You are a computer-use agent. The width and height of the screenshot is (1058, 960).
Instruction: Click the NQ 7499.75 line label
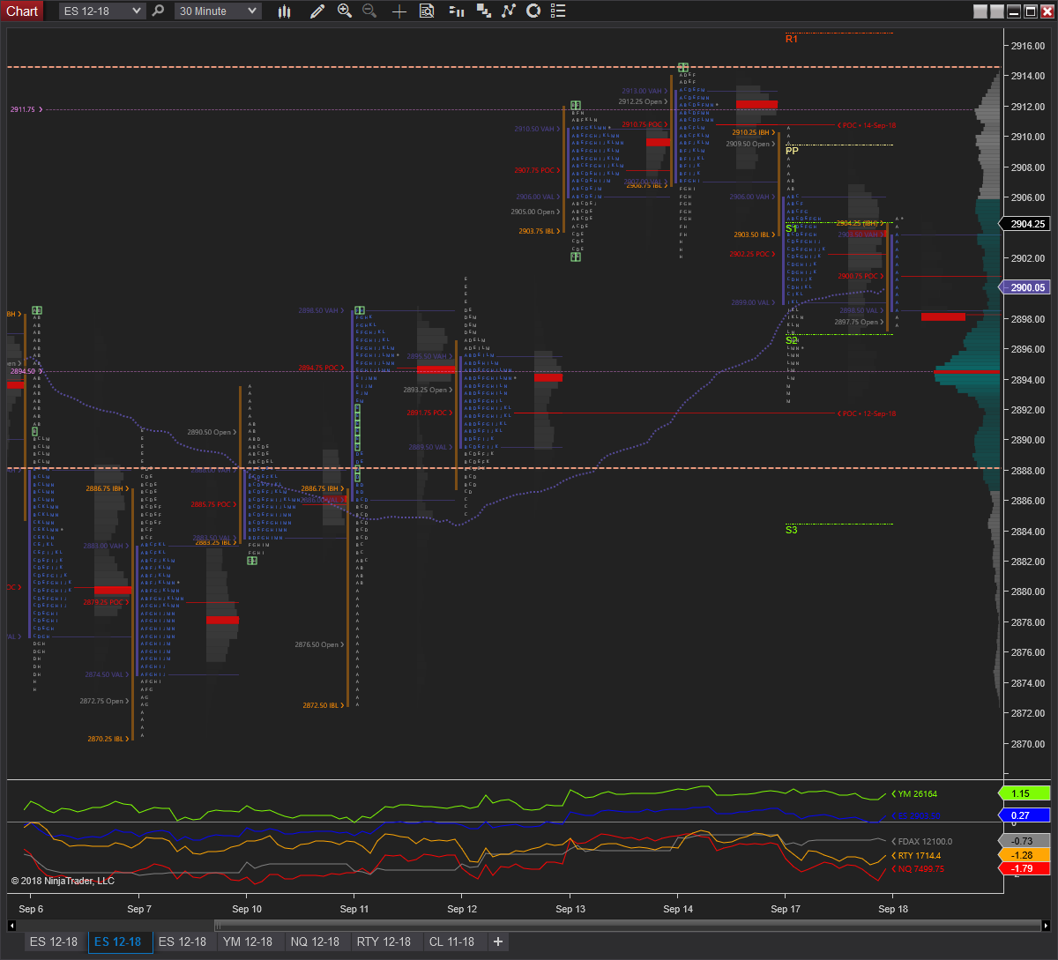click(x=918, y=869)
